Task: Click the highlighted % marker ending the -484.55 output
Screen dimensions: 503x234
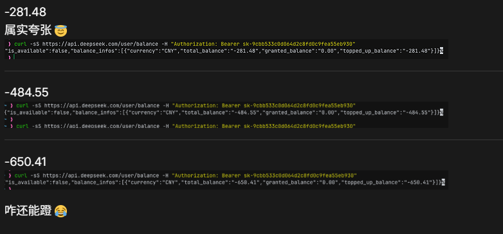Action: tap(442, 113)
